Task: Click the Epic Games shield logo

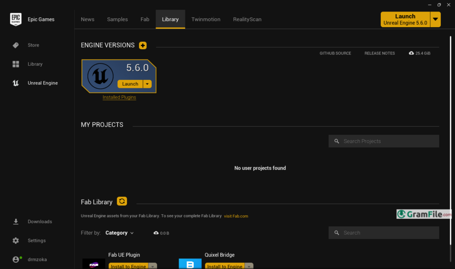Action: (x=16, y=19)
